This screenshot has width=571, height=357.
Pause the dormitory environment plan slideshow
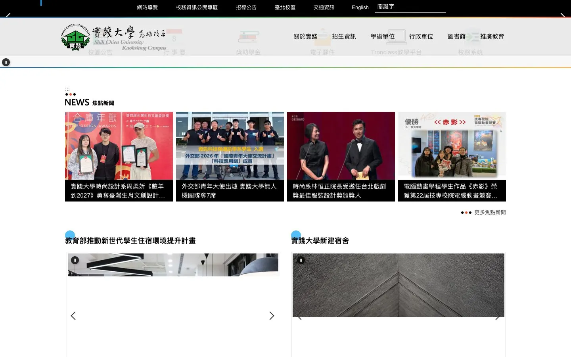point(75,260)
